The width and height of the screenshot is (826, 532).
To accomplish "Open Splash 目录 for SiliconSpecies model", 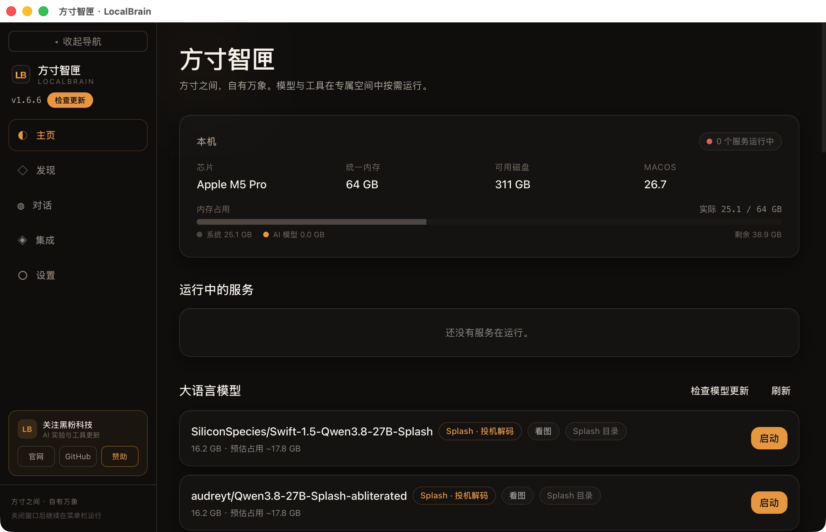I will click(x=596, y=431).
